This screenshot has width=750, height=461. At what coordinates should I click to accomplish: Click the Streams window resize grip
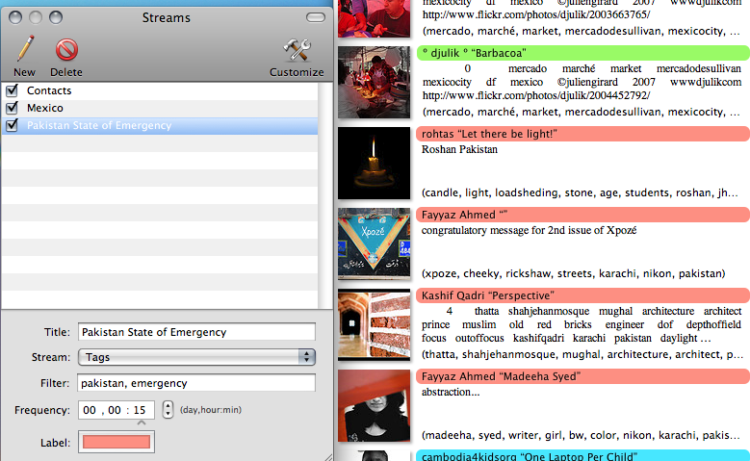pyautogui.click(x=328, y=457)
